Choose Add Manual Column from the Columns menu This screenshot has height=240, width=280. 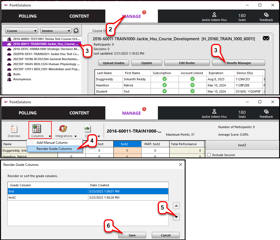tap(55, 143)
